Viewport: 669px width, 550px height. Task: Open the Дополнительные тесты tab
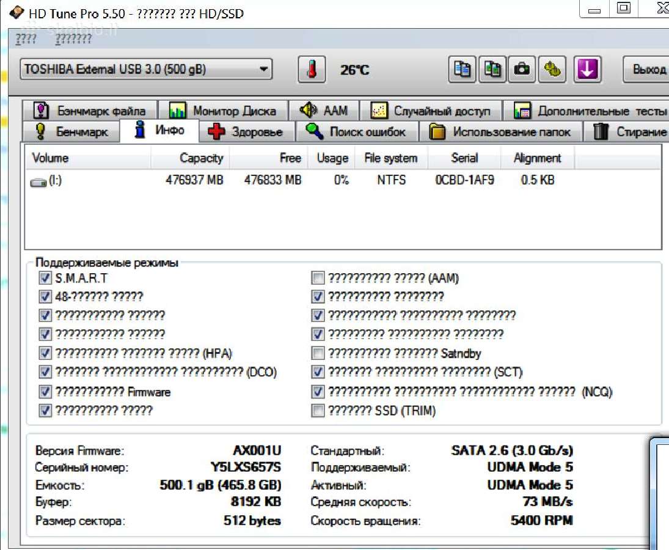(587, 111)
